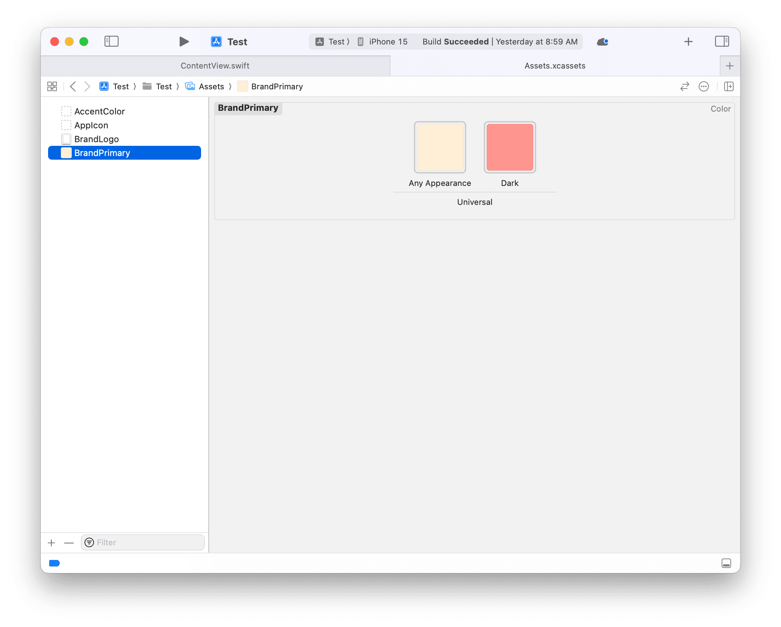The image size is (781, 627).
Task: Select the Dark appearance color well
Action: coord(510,147)
